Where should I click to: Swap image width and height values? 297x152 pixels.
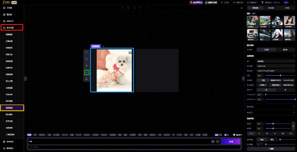pos(293,126)
